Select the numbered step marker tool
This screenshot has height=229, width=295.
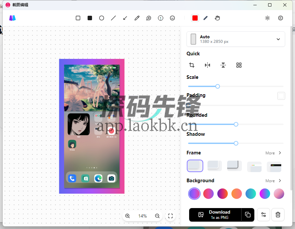tap(161, 18)
